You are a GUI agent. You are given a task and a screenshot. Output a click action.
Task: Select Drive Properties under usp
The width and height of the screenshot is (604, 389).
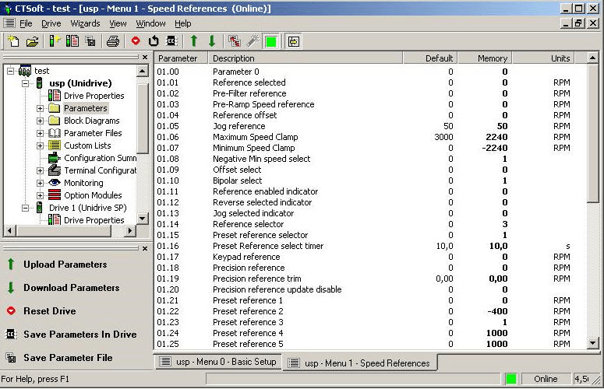pyautogui.click(x=94, y=96)
